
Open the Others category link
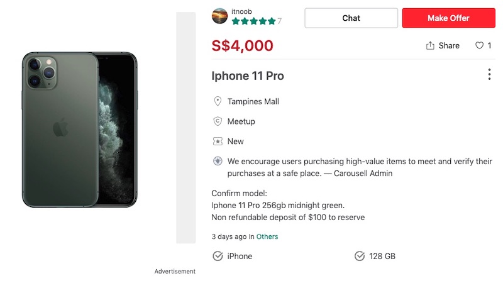[267, 237]
